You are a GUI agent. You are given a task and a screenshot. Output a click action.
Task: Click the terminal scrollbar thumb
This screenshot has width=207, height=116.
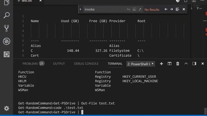[205, 111]
